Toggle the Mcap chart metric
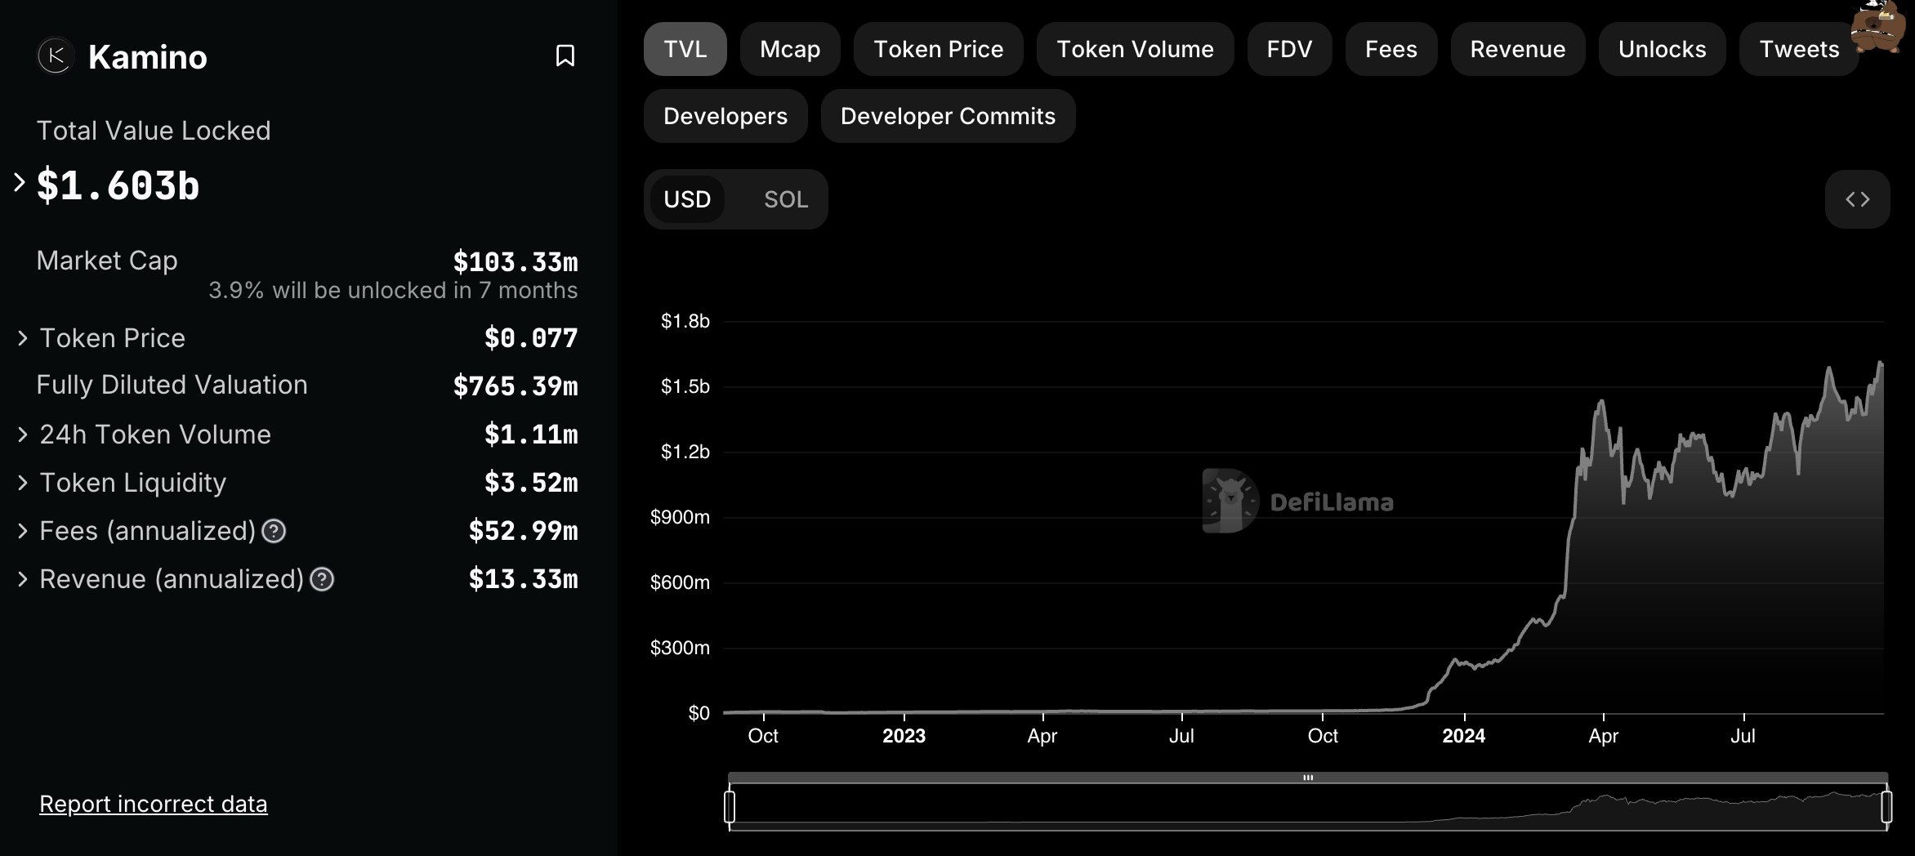 789,50
